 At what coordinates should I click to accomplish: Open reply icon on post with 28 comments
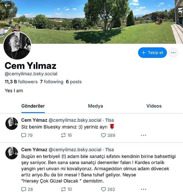[x=23, y=189]
